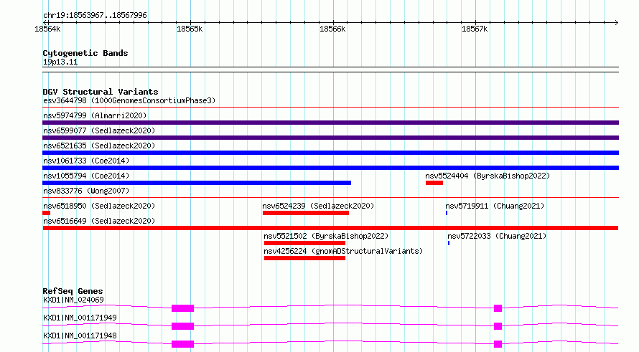Click the nsv1055794 Coe2014 blue bar

197,183
